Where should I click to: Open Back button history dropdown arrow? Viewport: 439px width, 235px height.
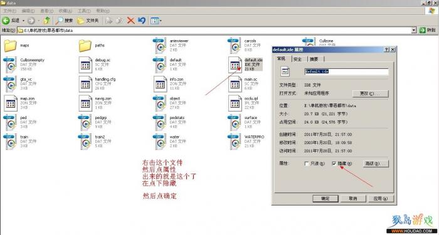click(x=24, y=21)
